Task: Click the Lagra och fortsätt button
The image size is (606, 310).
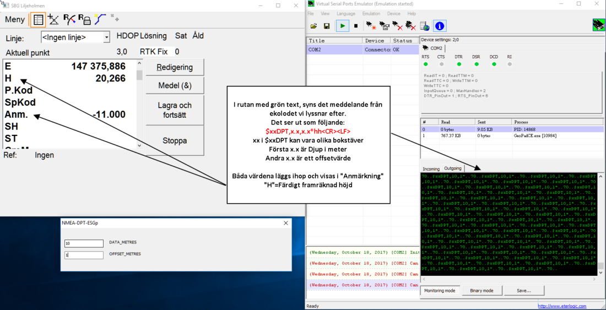Action: [x=174, y=110]
